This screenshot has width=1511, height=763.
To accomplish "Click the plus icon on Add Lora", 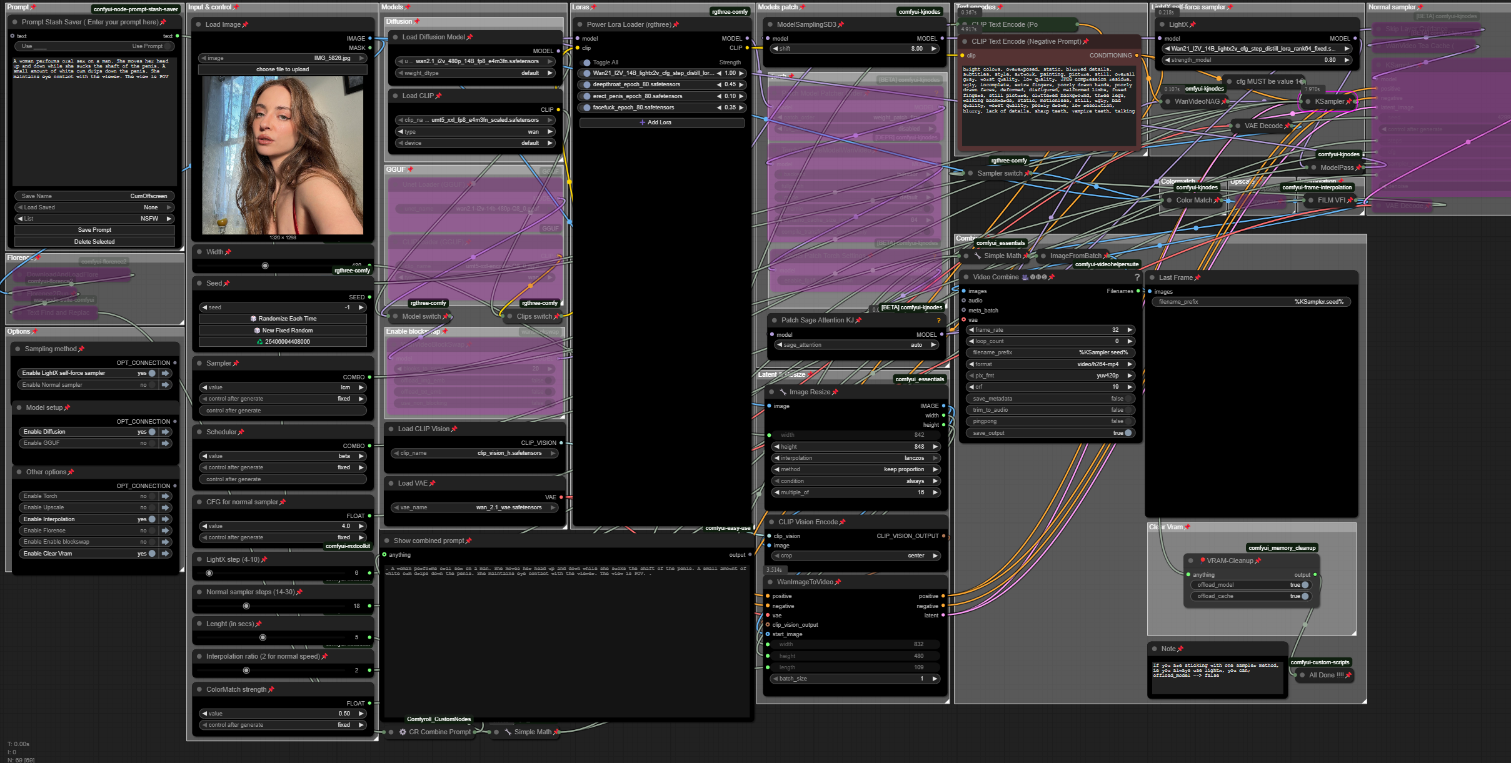I will click(x=642, y=122).
